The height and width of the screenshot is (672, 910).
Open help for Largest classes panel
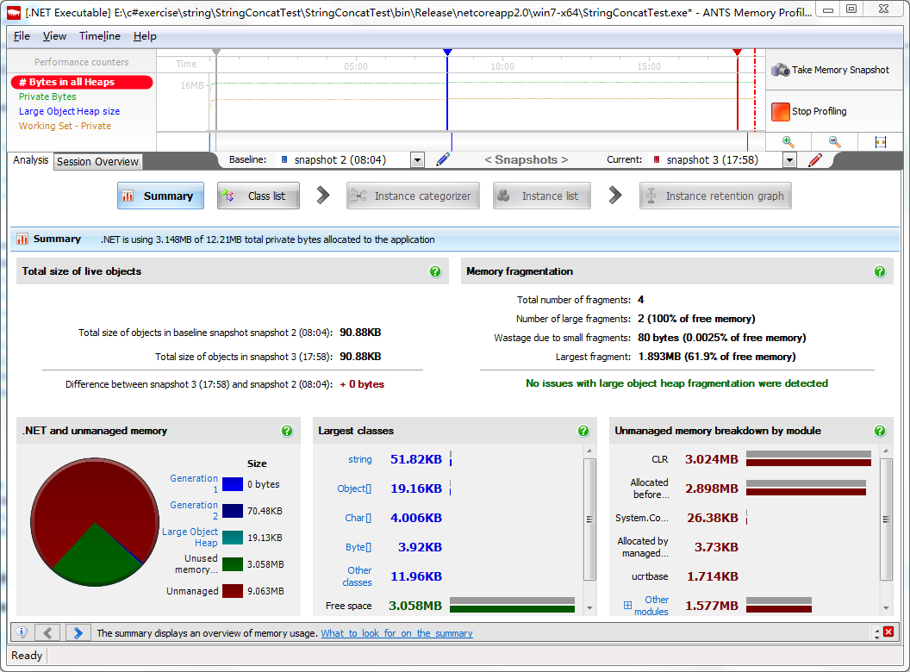pos(583,431)
